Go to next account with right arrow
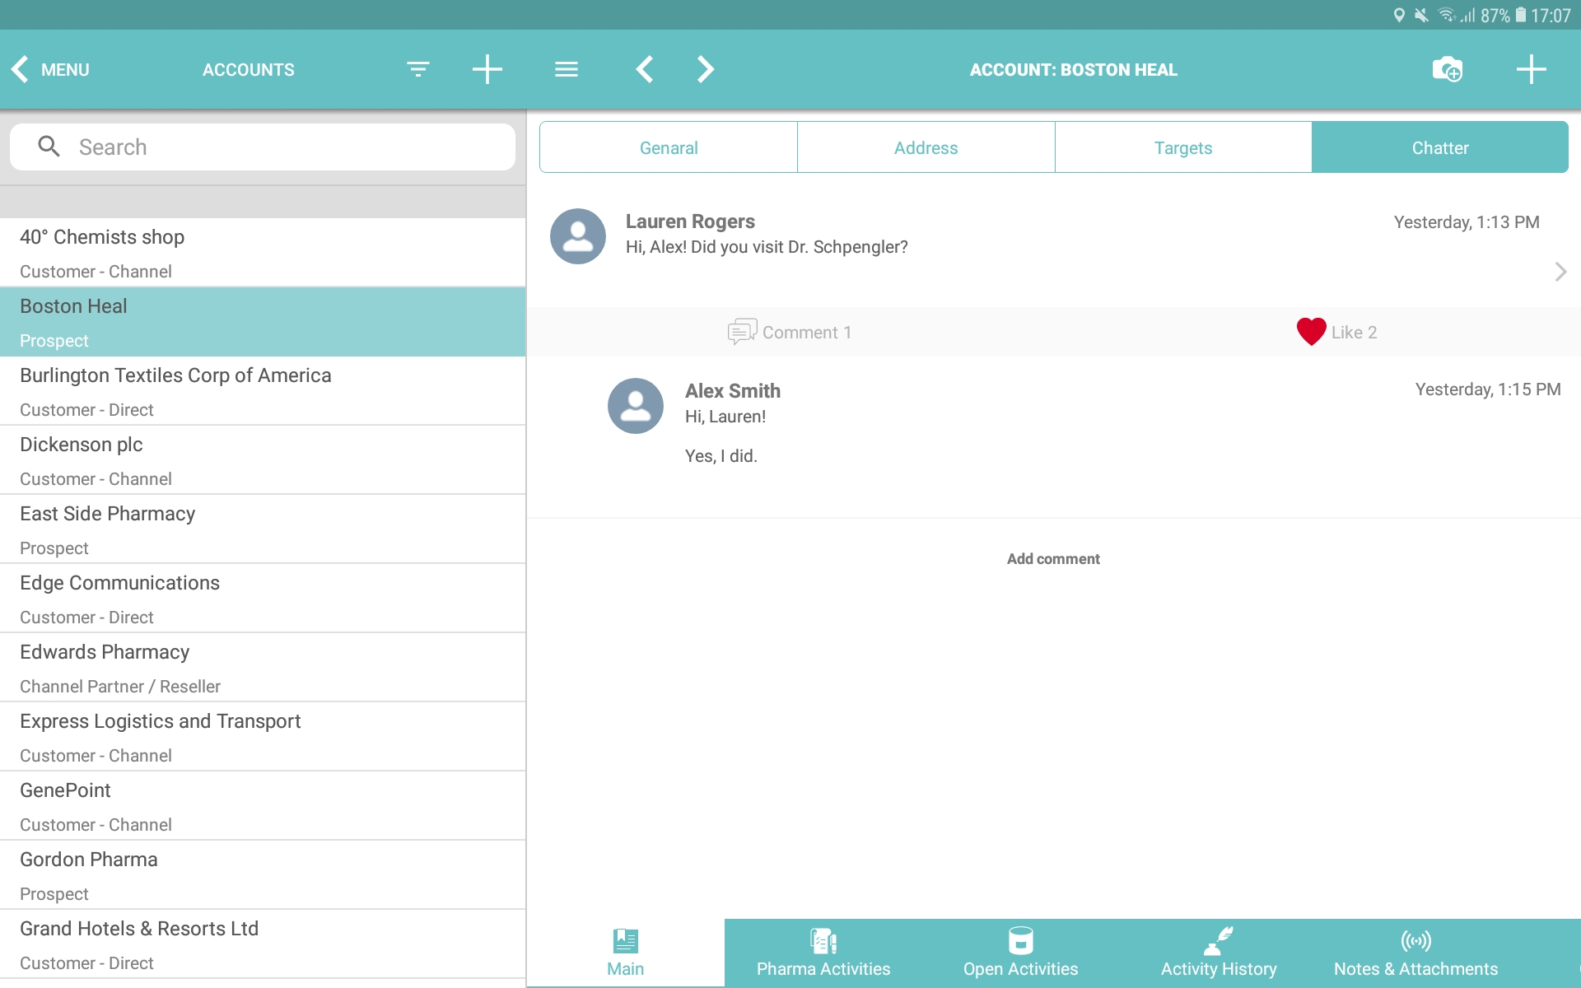 point(705,70)
